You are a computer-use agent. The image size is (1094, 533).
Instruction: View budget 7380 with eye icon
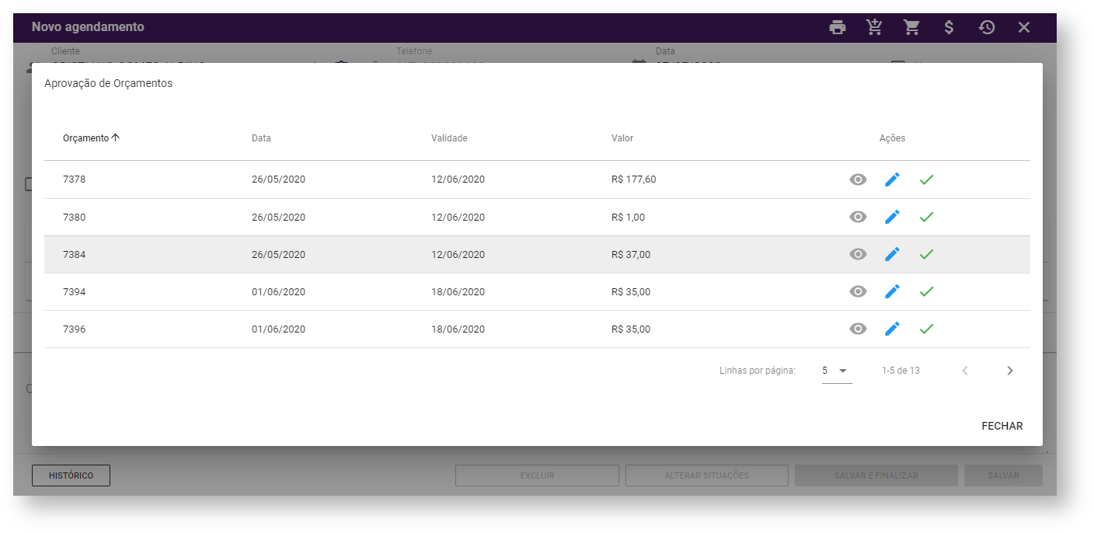click(x=858, y=217)
